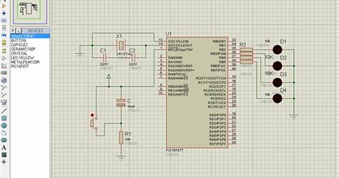Select METALFILM120R in the devices list

point(25,62)
